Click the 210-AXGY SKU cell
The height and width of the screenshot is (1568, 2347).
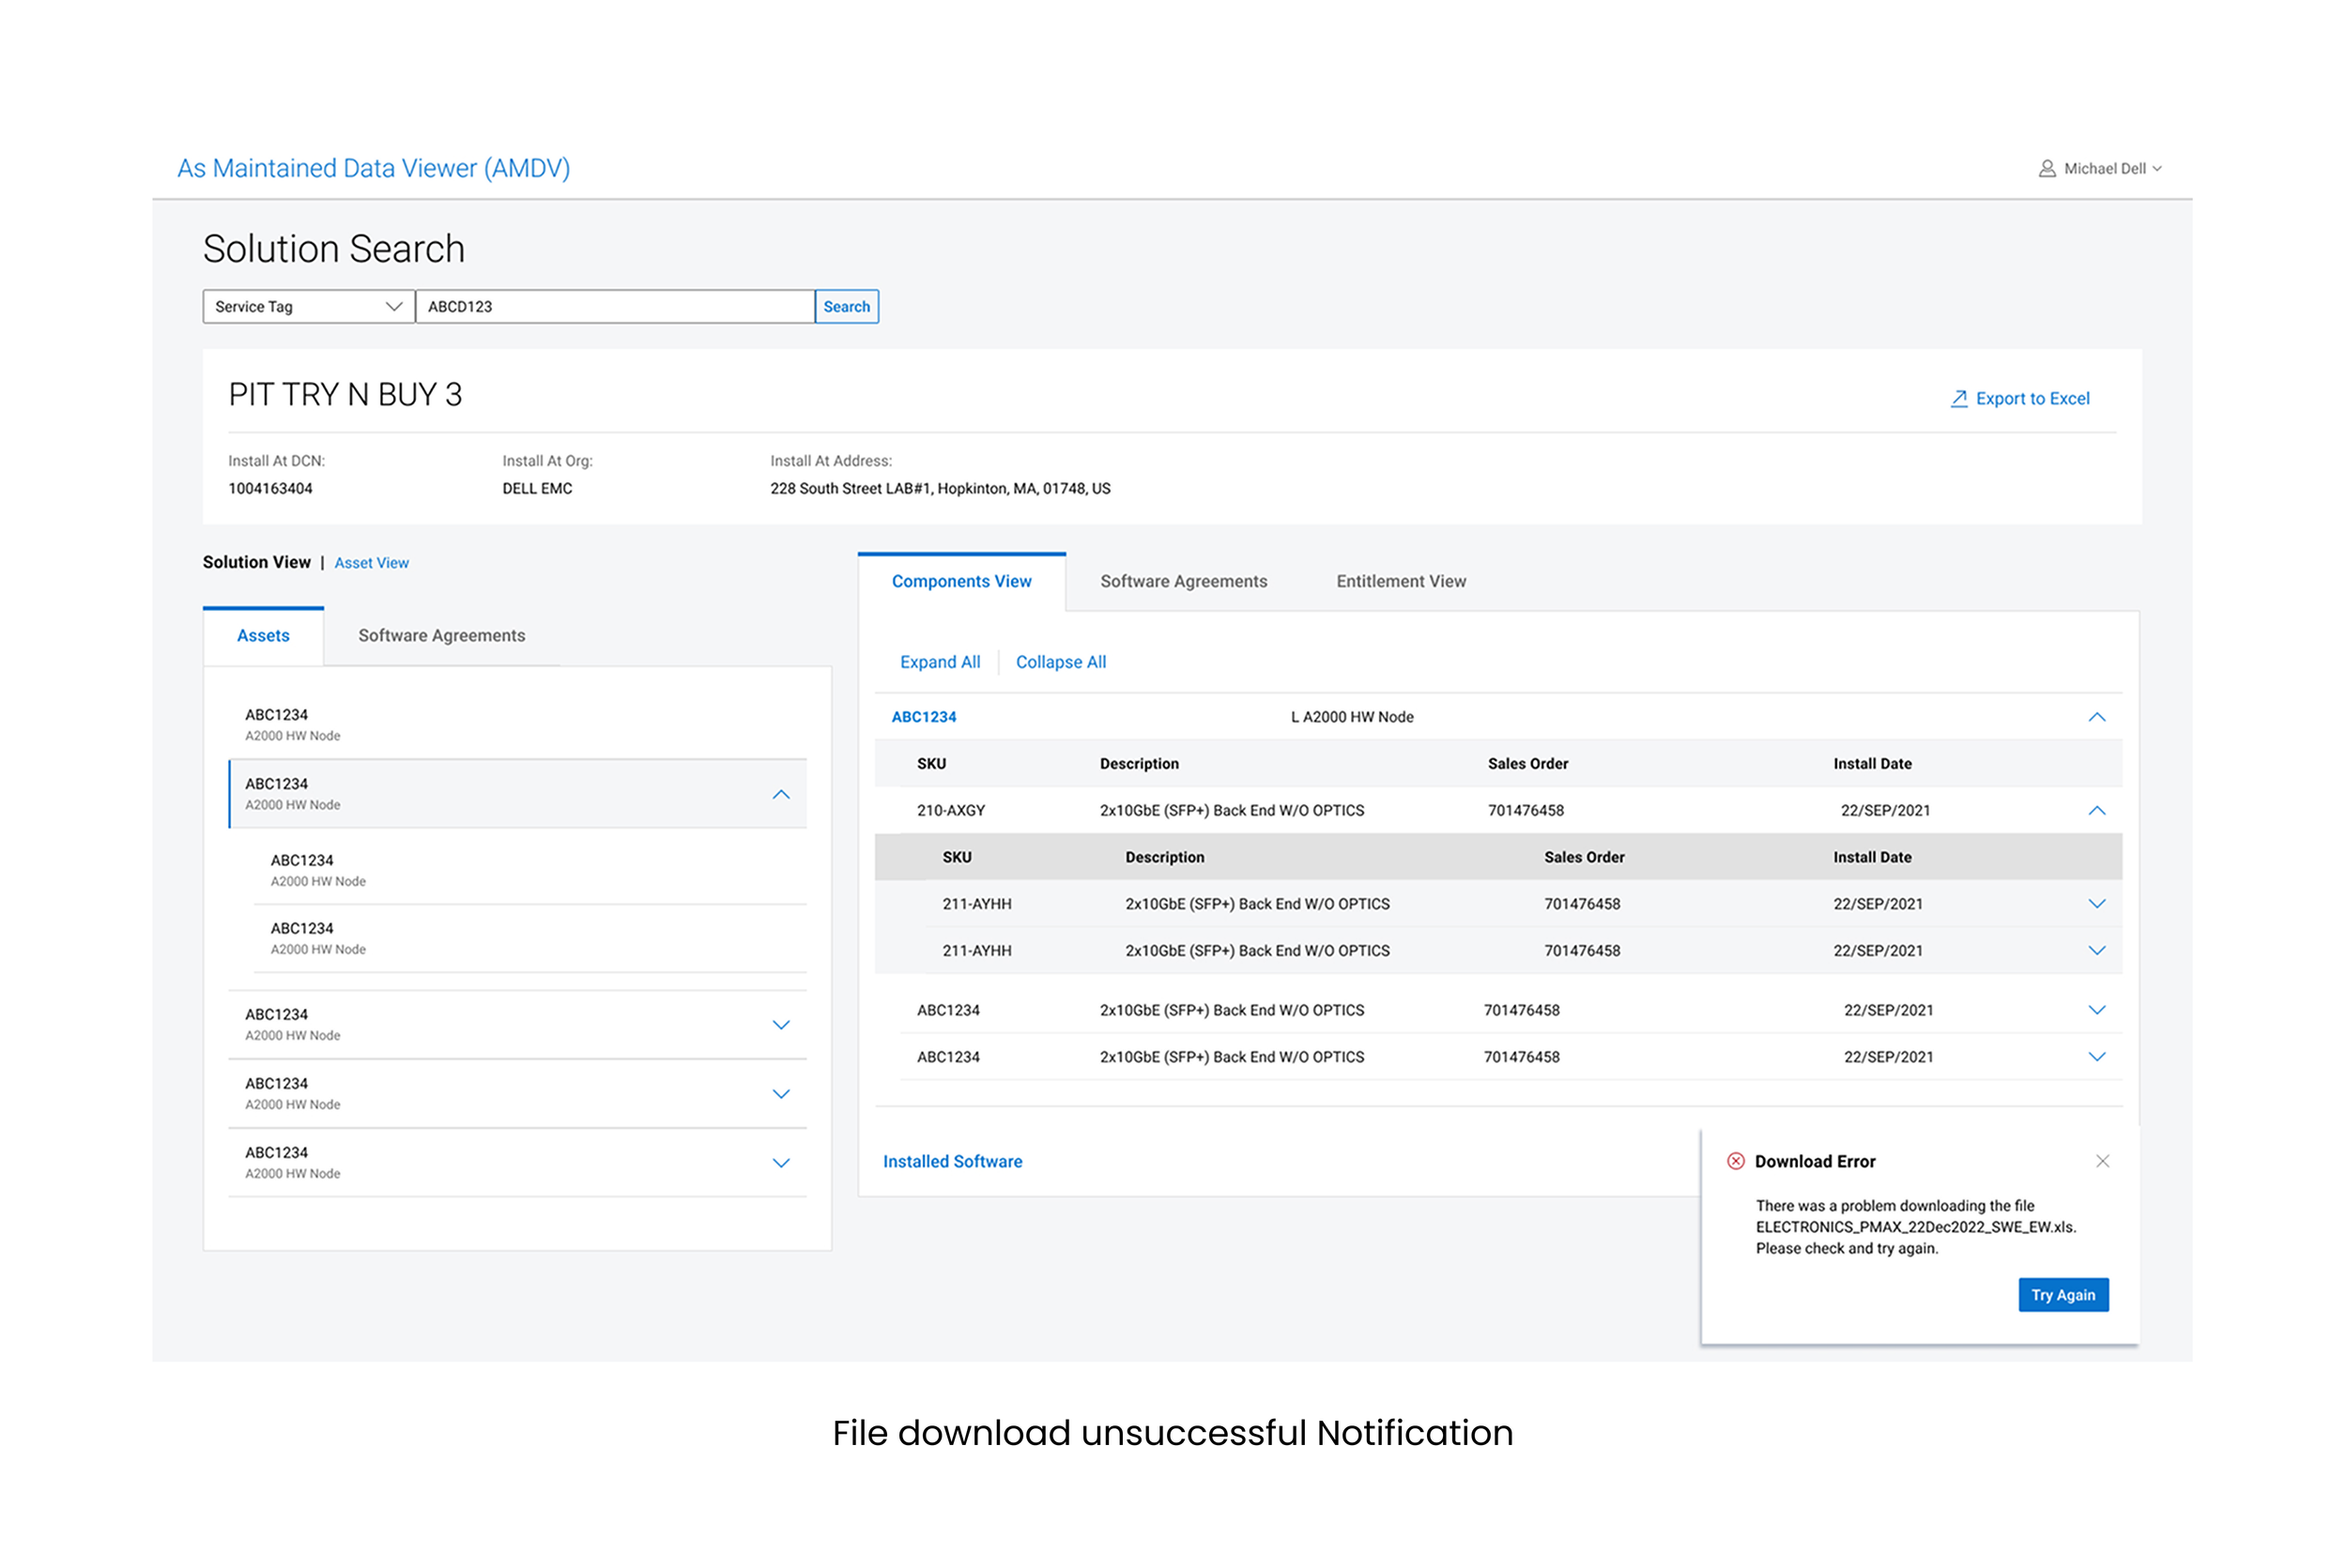[950, 811]
